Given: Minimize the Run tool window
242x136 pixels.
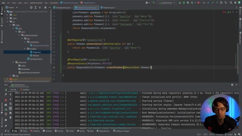Looking at the screenshot, I should pyautogui.click(x=236, y=85).
